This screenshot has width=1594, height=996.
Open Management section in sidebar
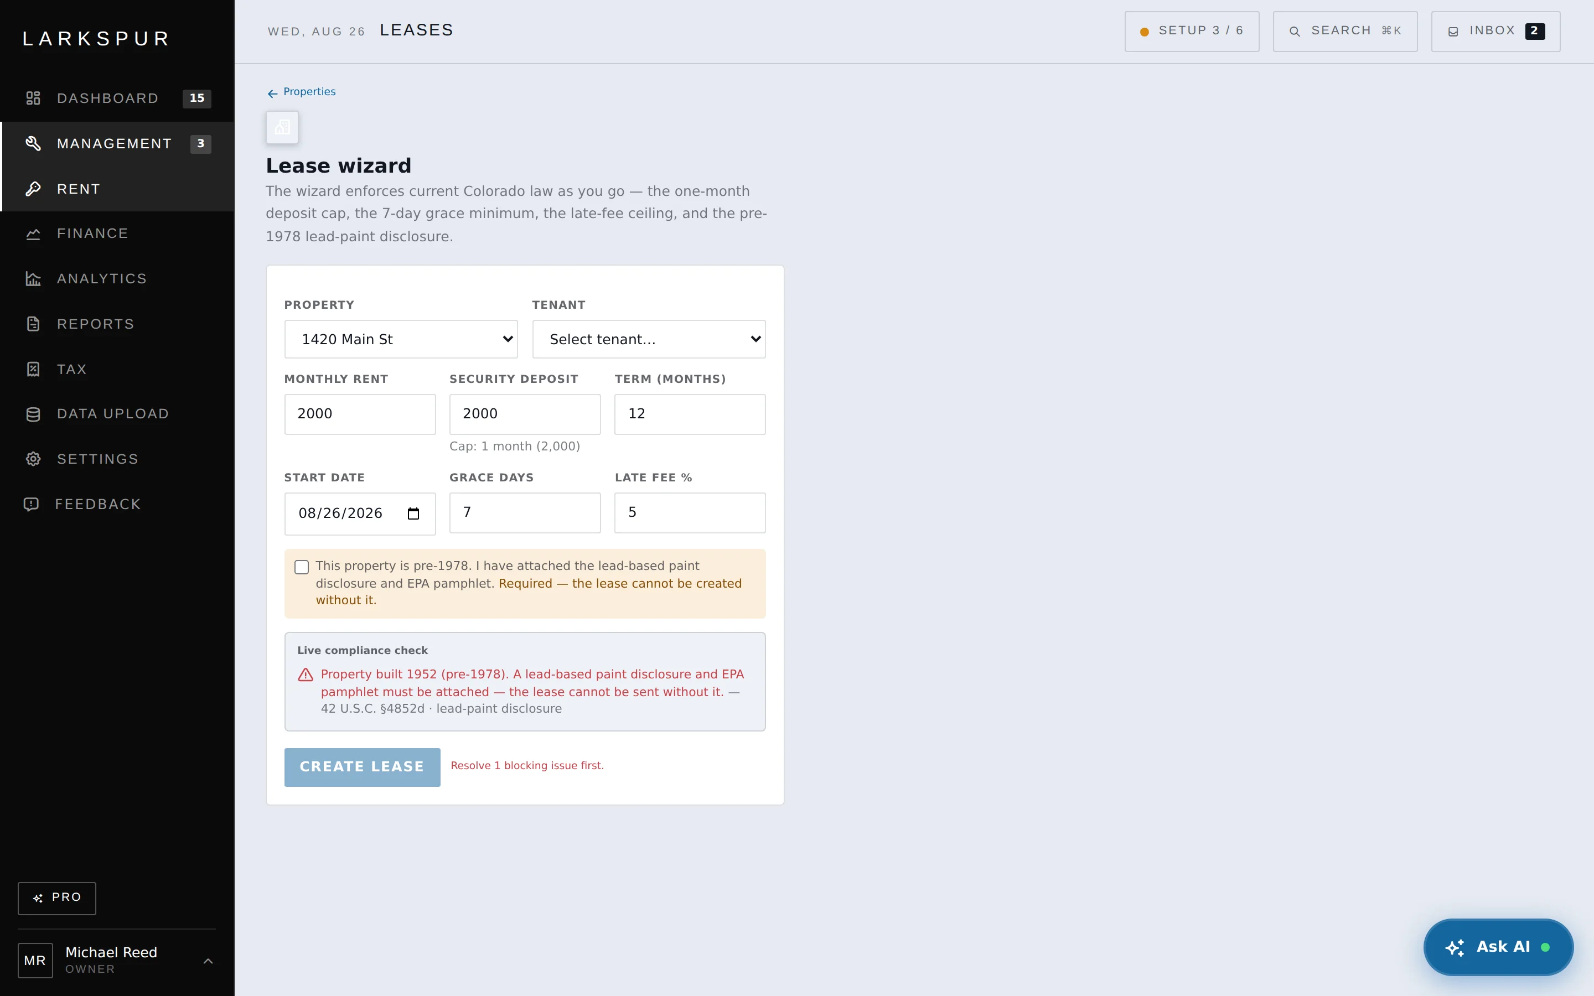(117, 144)
